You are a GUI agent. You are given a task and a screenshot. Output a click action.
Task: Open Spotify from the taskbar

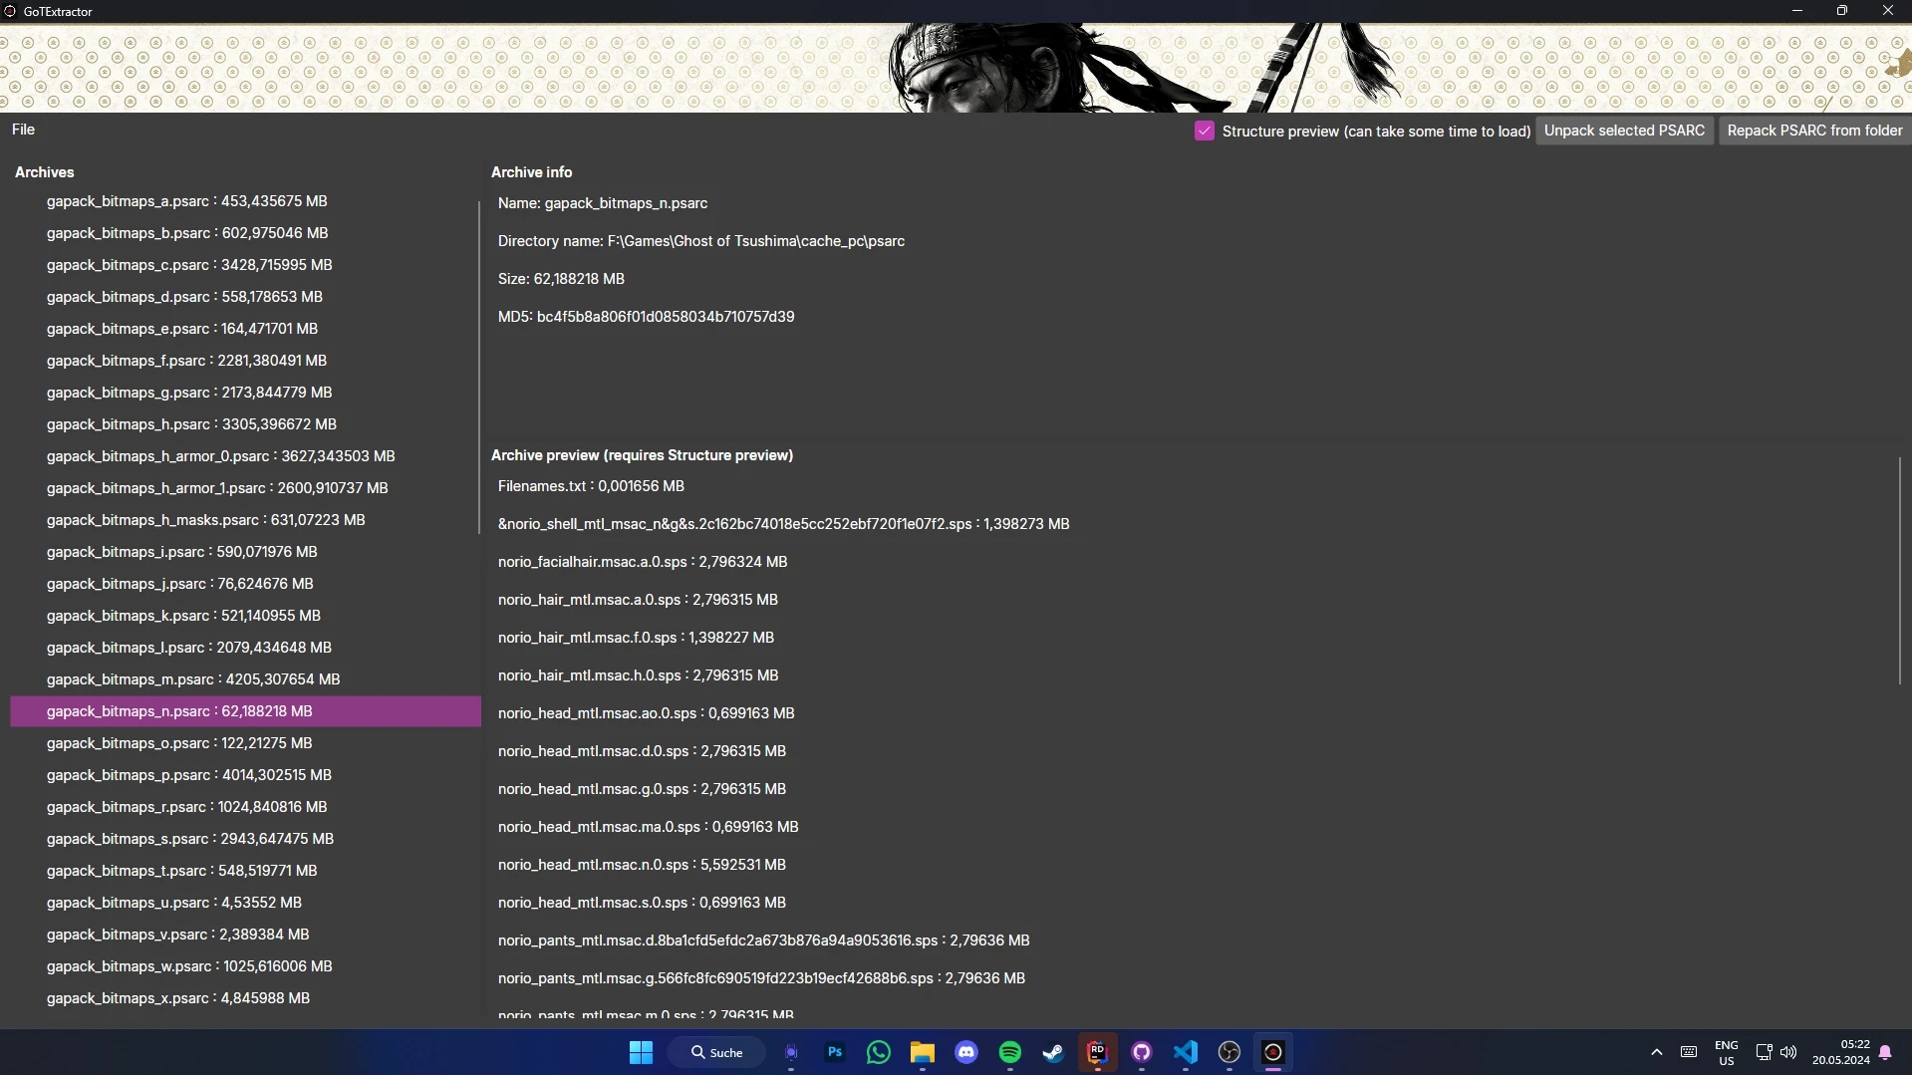(x=1010, y=1052)
